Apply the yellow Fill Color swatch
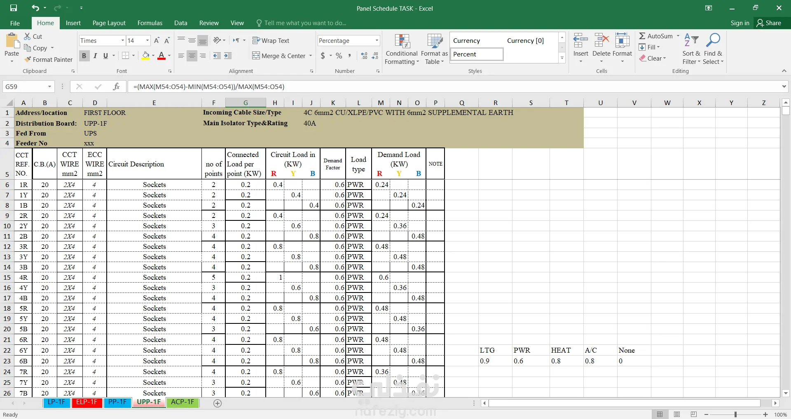Image resolution: width=791 pixels, height=419 pixels. pyautogui.click(x=145, y=56)
